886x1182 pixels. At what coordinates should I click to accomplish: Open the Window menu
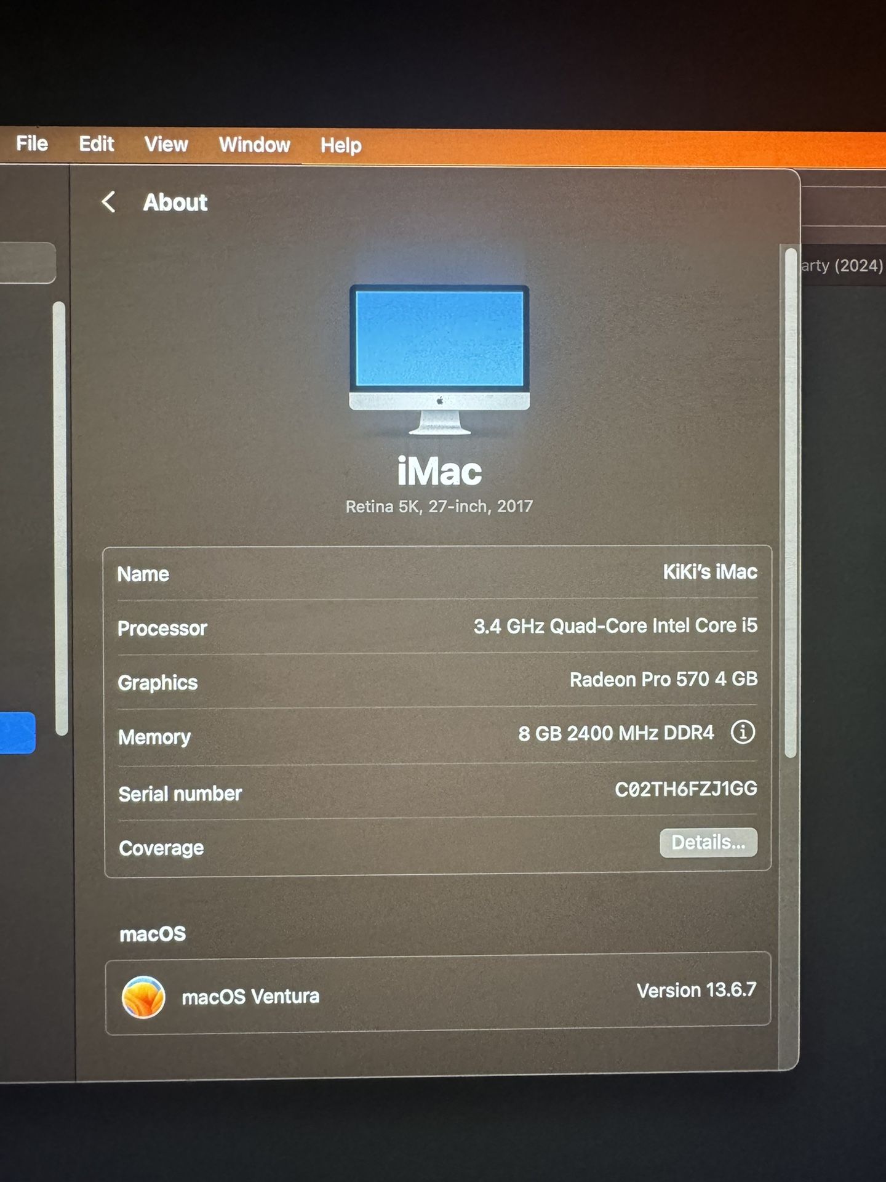(x=254, y=145)
